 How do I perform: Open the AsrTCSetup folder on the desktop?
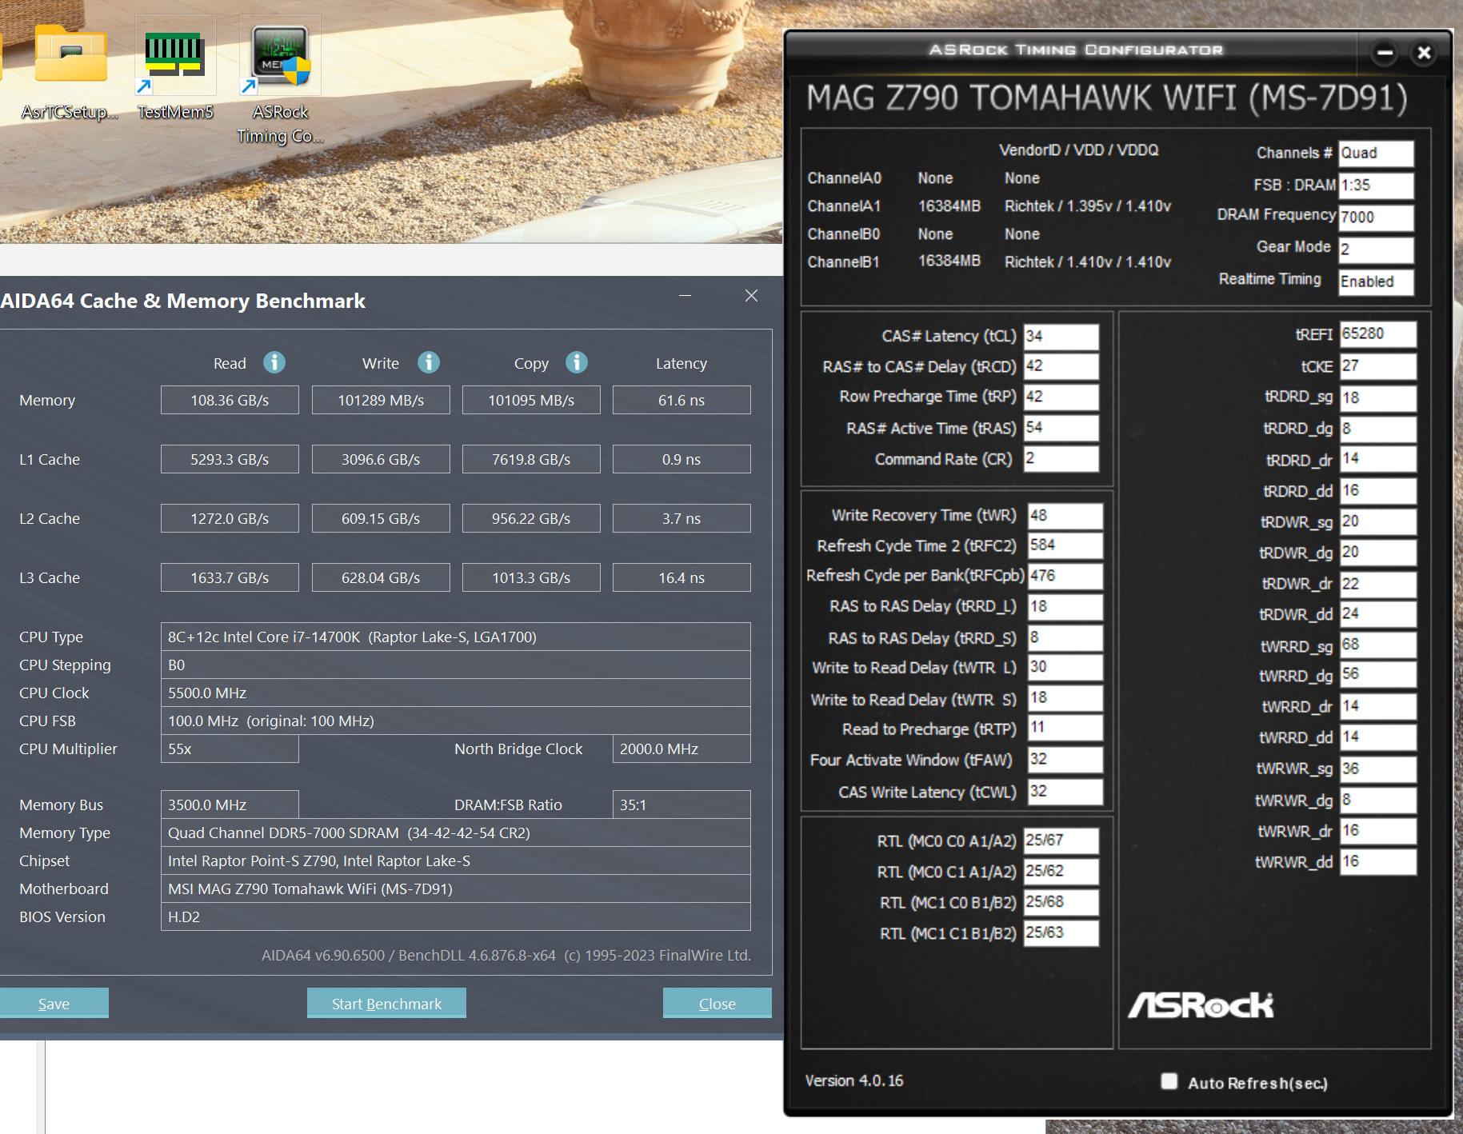[70, 70]
